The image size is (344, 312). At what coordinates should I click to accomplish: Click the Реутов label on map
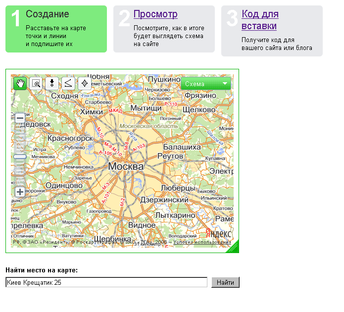coord(170,156)
